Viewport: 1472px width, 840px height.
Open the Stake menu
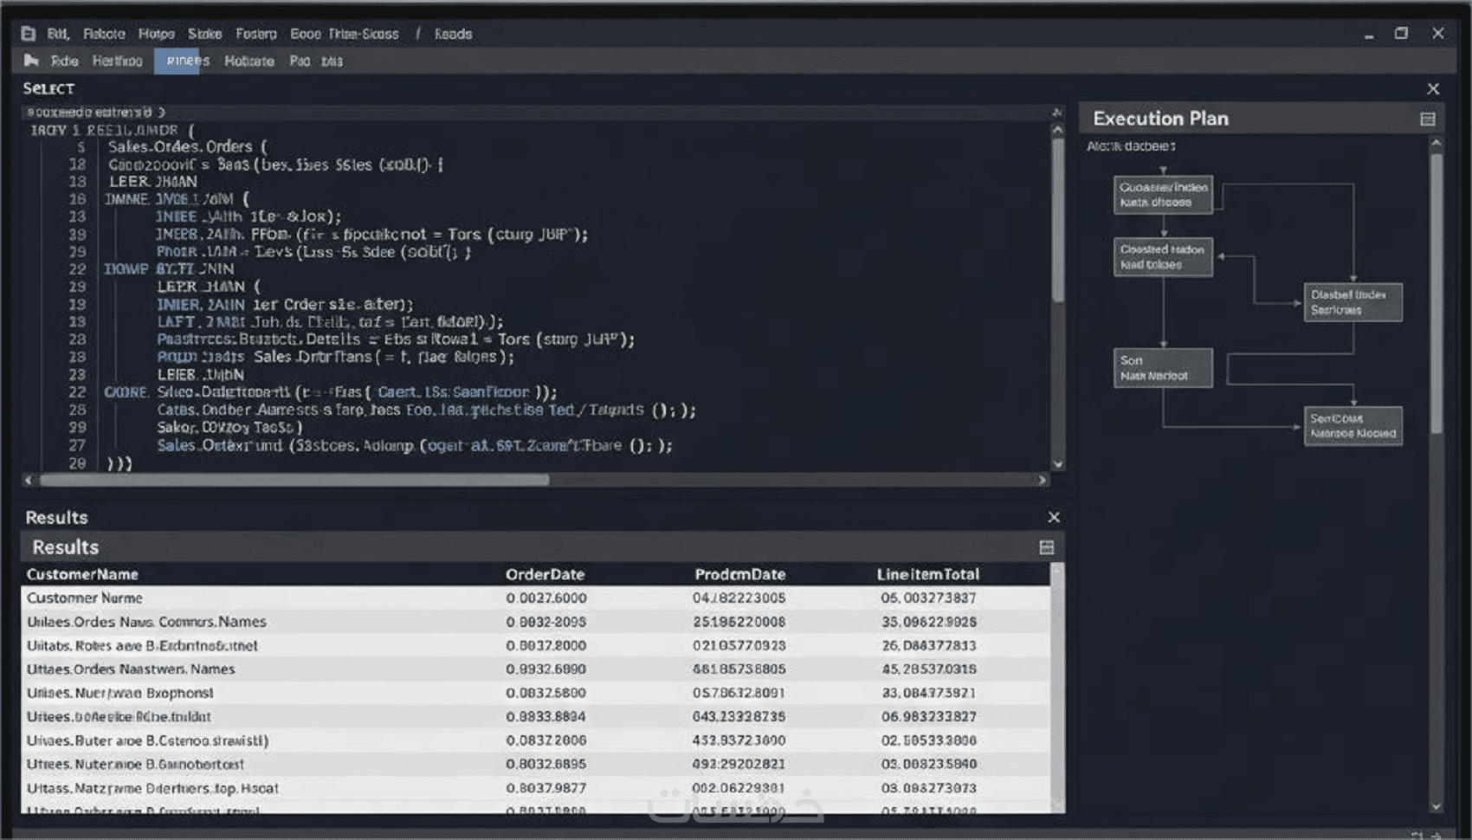coord(205,34)
